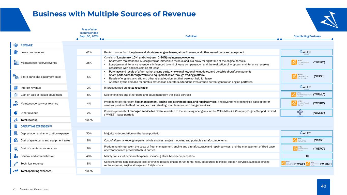Viewport: 347px width, 195px height.
Task: Select the WLFC logo beside Lease rent revenue
Action: point(306,52)
